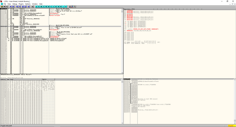Select the EFL flags register line

137,31
